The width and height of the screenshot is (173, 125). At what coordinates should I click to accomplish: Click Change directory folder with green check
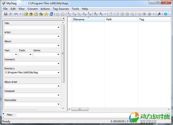[26, 14]
